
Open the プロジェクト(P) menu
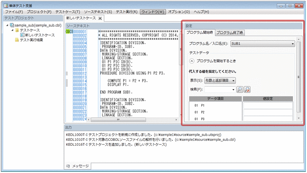39,12
